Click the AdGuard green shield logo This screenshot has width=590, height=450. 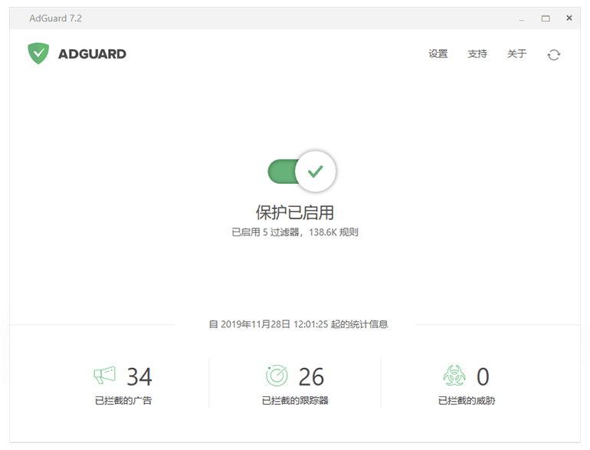[38, 54]
